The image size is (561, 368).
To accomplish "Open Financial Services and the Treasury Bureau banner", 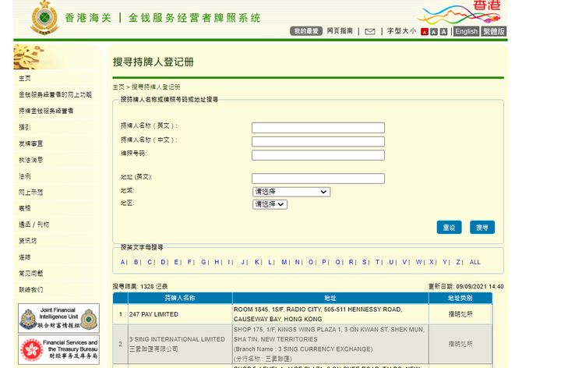I will point(58,350).
